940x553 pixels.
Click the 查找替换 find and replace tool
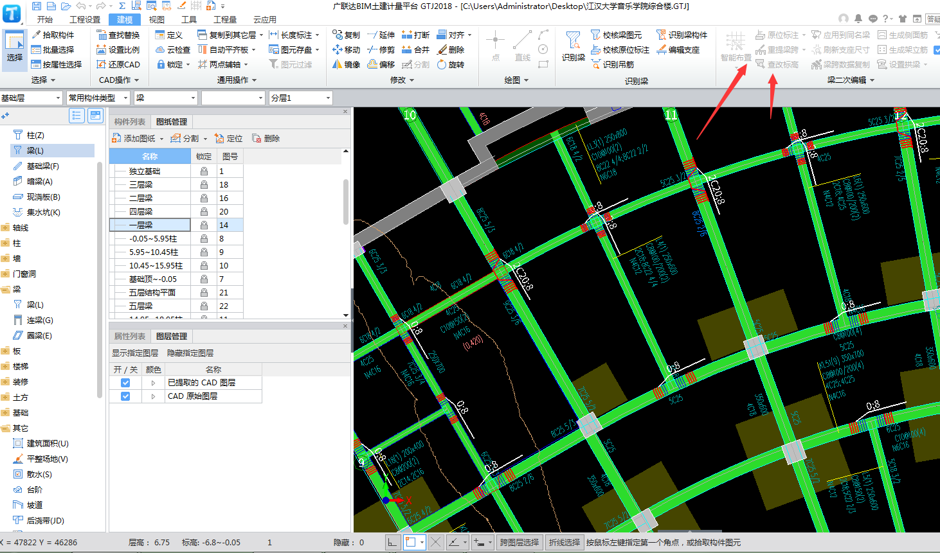[118, 35]
